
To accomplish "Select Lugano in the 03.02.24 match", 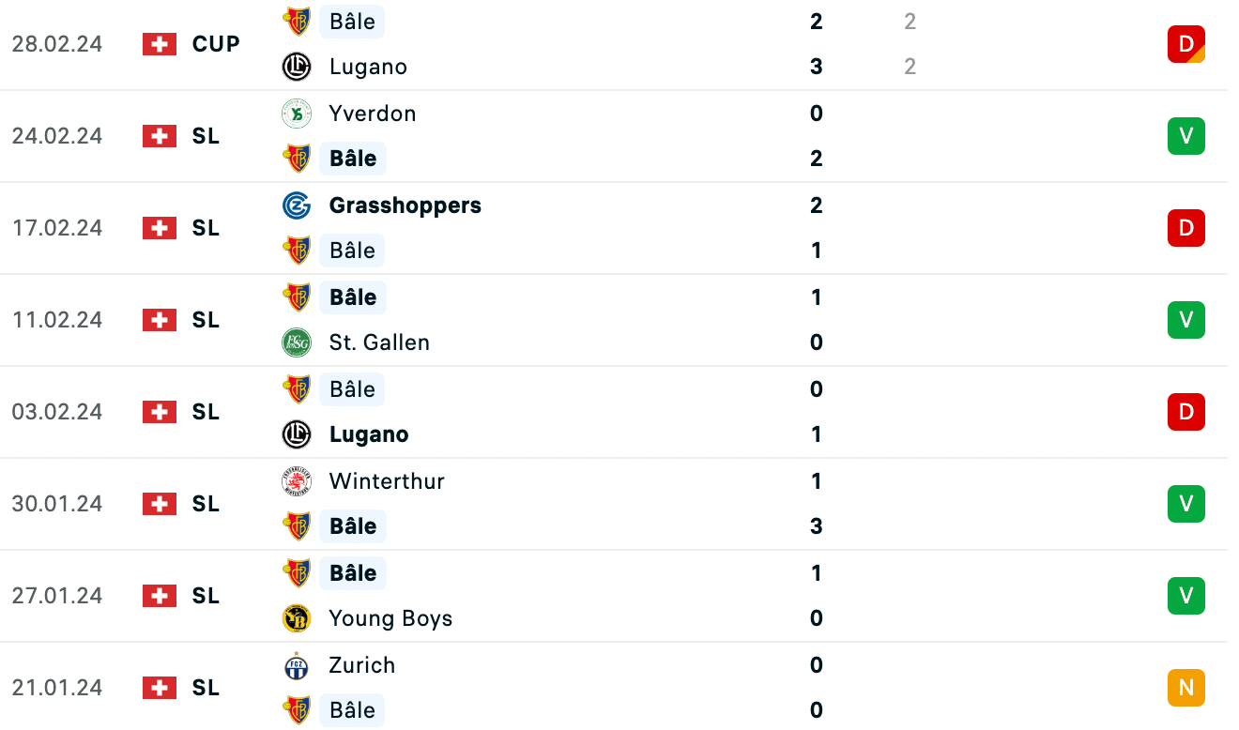I will 369,434.
